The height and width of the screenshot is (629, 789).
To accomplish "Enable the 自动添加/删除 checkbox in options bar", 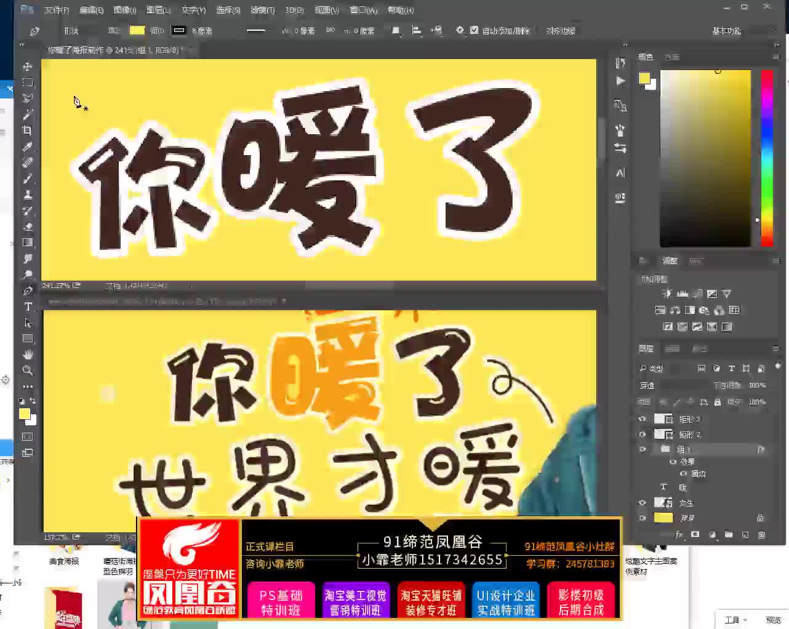I will click(475, 30).
